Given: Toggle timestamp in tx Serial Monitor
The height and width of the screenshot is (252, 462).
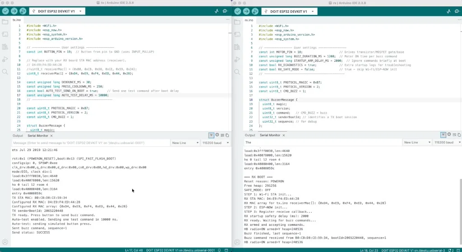Looking at the screenshot, I should [217, 135].
